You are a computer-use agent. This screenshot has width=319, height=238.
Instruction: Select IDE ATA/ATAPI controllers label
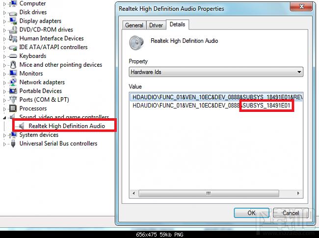[x=53, y=47]
